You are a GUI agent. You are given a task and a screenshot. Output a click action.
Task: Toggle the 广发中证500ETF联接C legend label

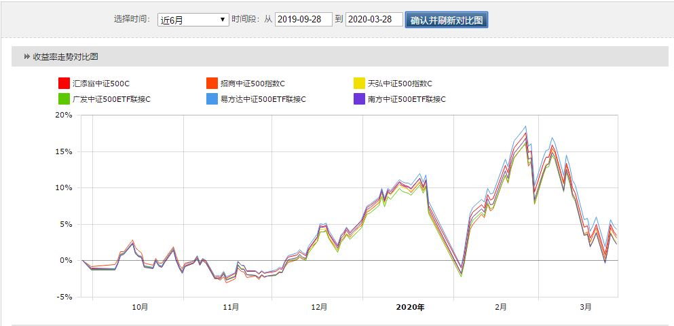(x=112, y=99)
